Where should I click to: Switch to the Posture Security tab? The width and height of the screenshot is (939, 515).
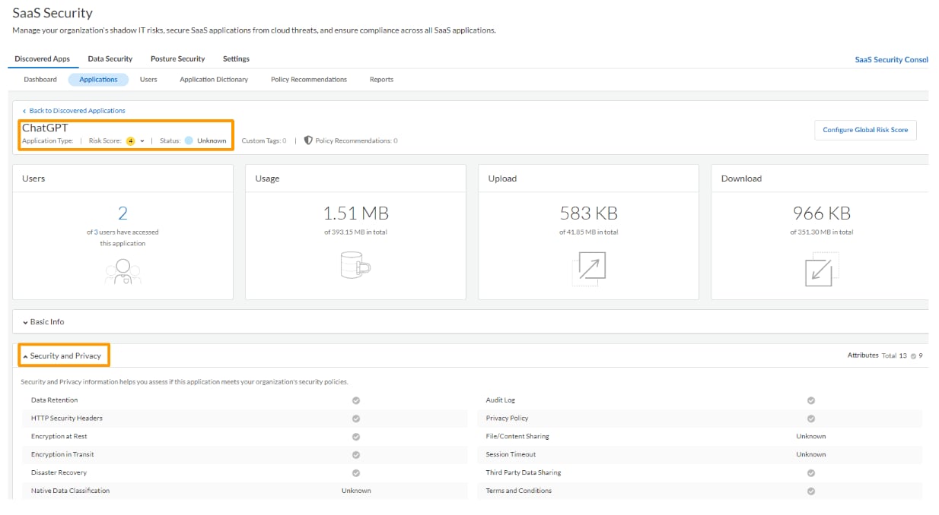pyautogui.click(x=177, y=58)
